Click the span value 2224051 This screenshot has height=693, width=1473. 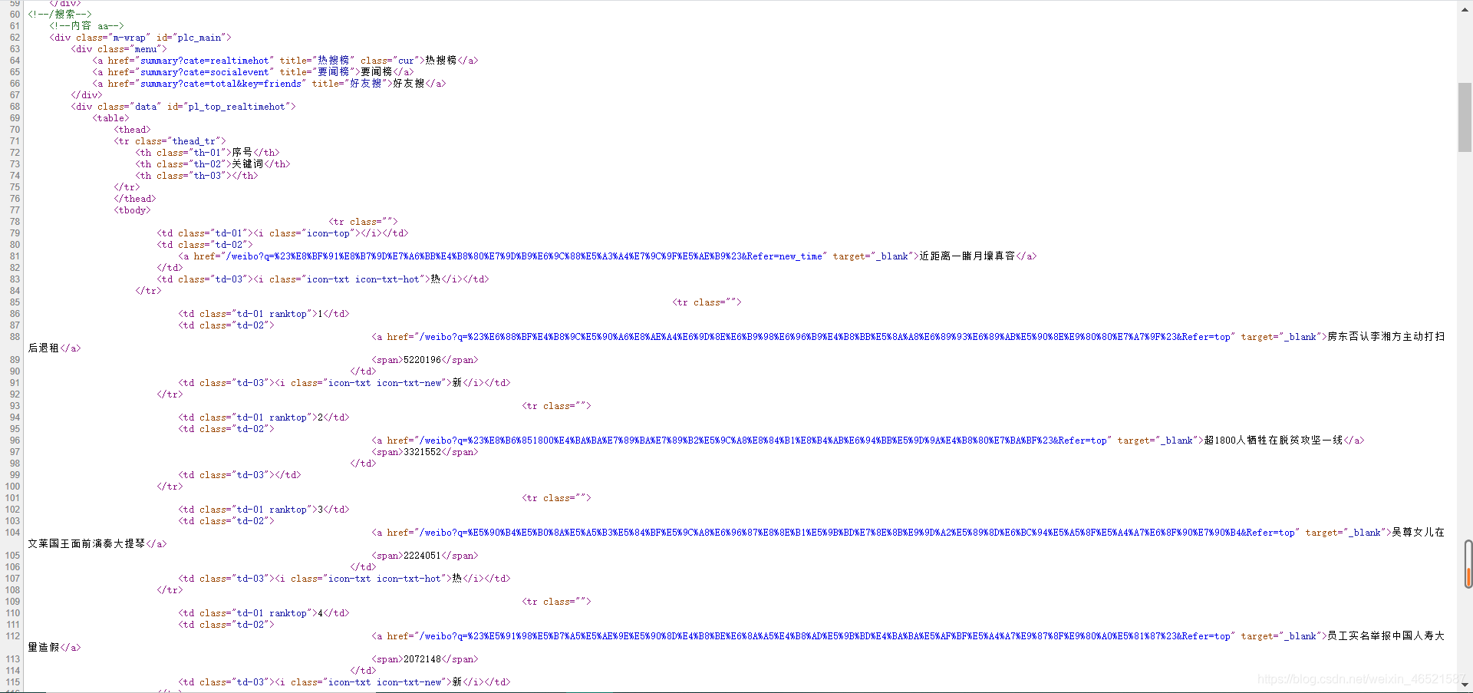(x=423, y=556)
